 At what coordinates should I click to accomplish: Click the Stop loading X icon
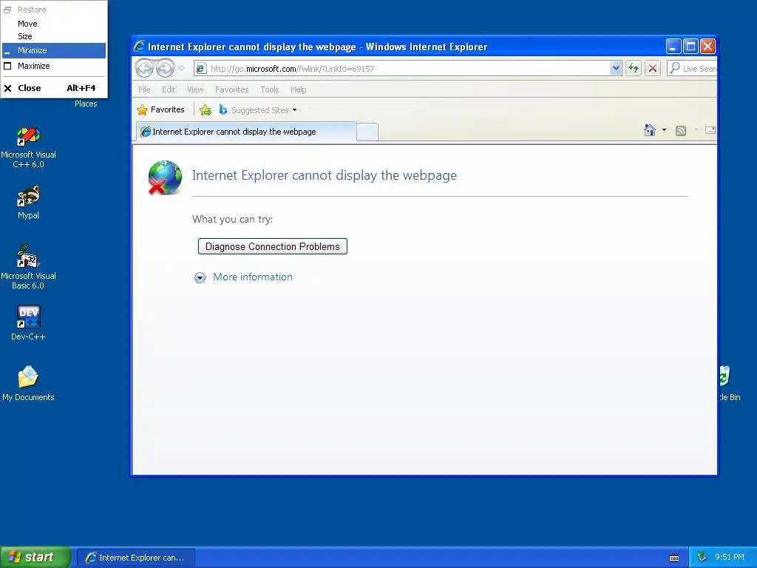pos(653,69)
